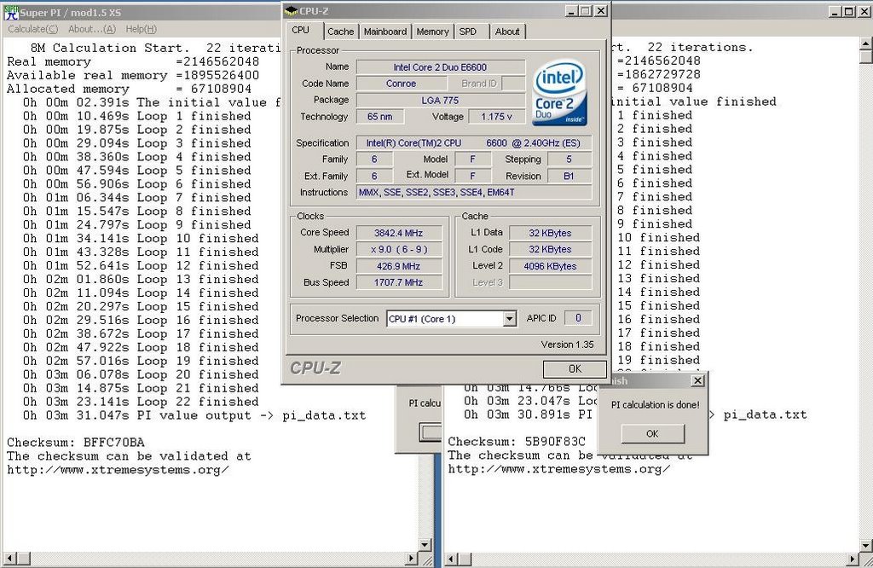Click the Technology field showing 65 nm
The width and height of the screenshot is (873, 568).
click(x=379, y=117)
